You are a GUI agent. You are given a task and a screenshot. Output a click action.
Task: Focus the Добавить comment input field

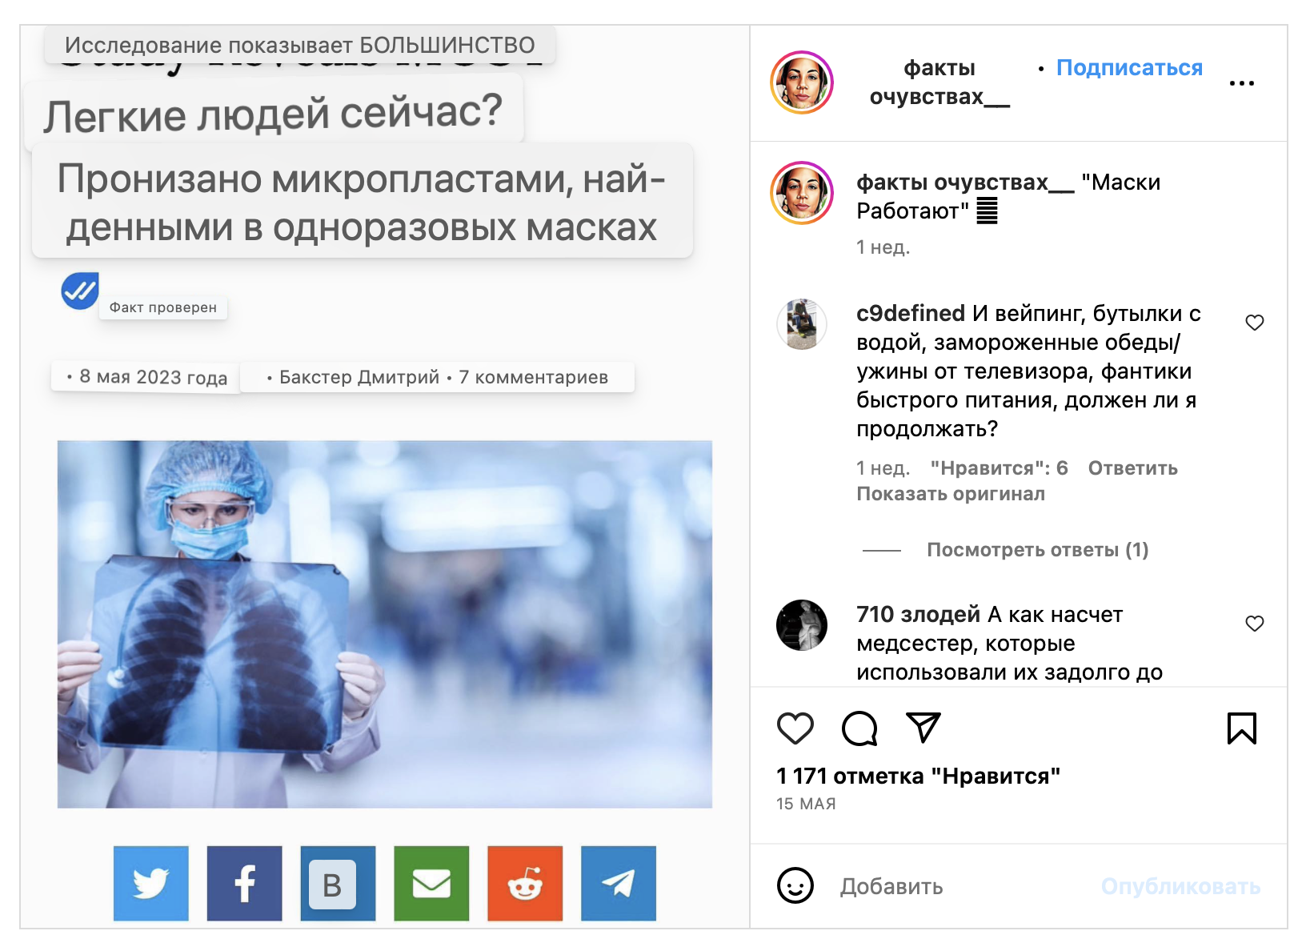pyautogui.click(x=960, y=886)
